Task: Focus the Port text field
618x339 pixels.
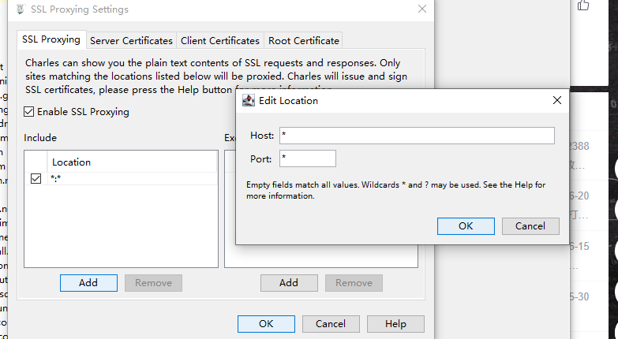Action: [x=307, y=158]
